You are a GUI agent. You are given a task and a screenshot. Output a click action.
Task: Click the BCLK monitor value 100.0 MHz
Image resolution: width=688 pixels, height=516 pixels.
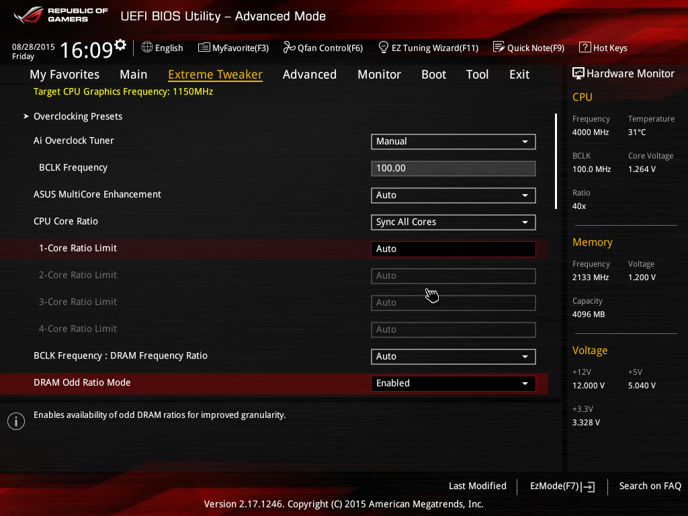[x=591, y=169]
